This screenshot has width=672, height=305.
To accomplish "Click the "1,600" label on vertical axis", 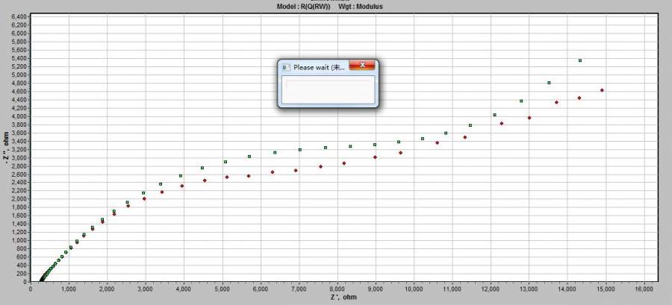I will 19,216.
